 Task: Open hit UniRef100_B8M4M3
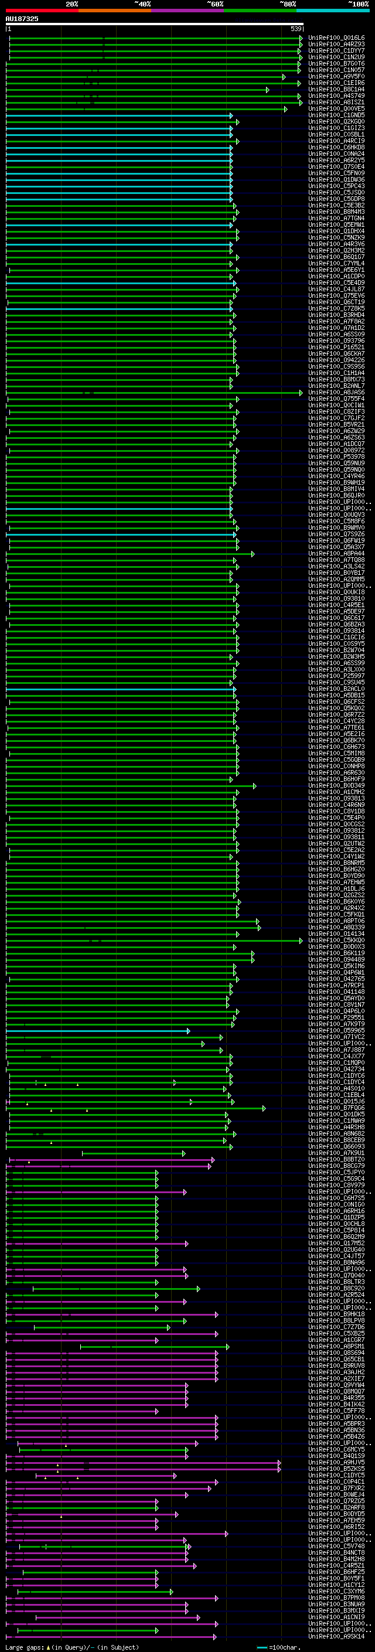click(x=336, y=212)
